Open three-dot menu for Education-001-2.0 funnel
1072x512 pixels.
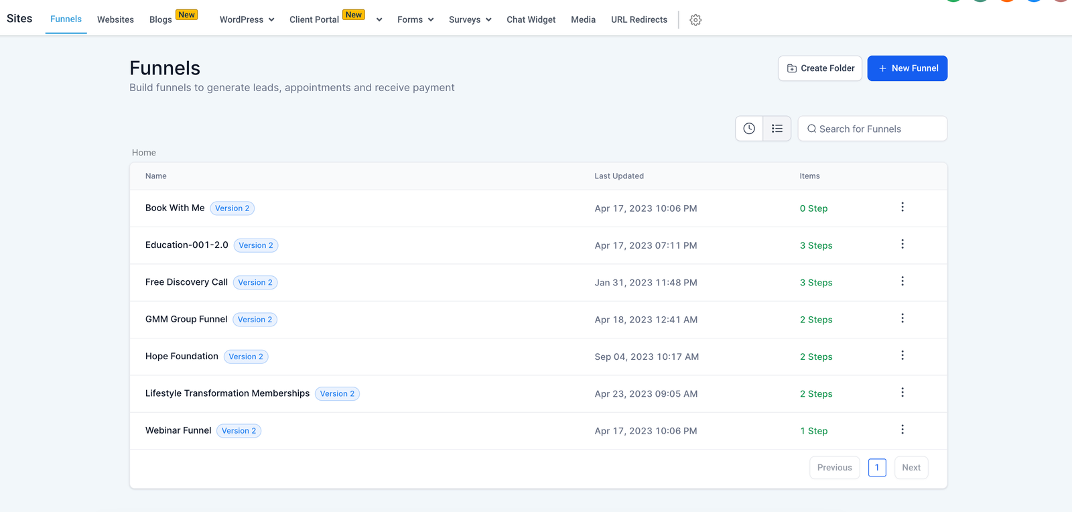902,245
